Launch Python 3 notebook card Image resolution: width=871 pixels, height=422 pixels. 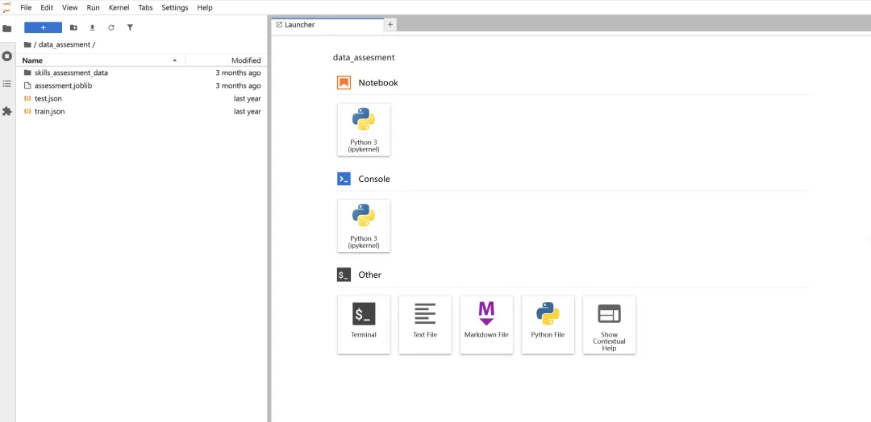pyautogui.click(x=364, y=130)
